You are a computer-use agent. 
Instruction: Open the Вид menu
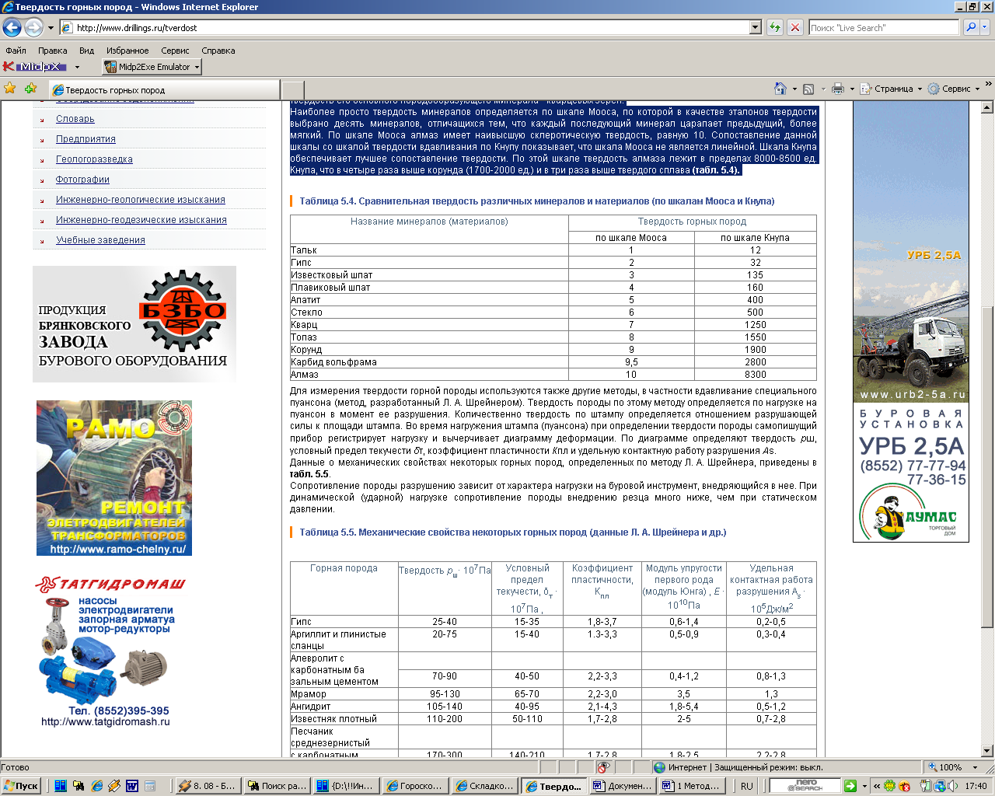(x=86, y=51)
